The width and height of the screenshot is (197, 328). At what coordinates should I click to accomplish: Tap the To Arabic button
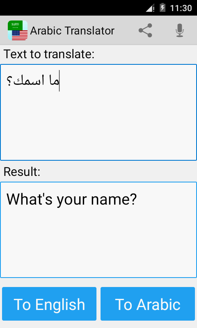[148, 304]
